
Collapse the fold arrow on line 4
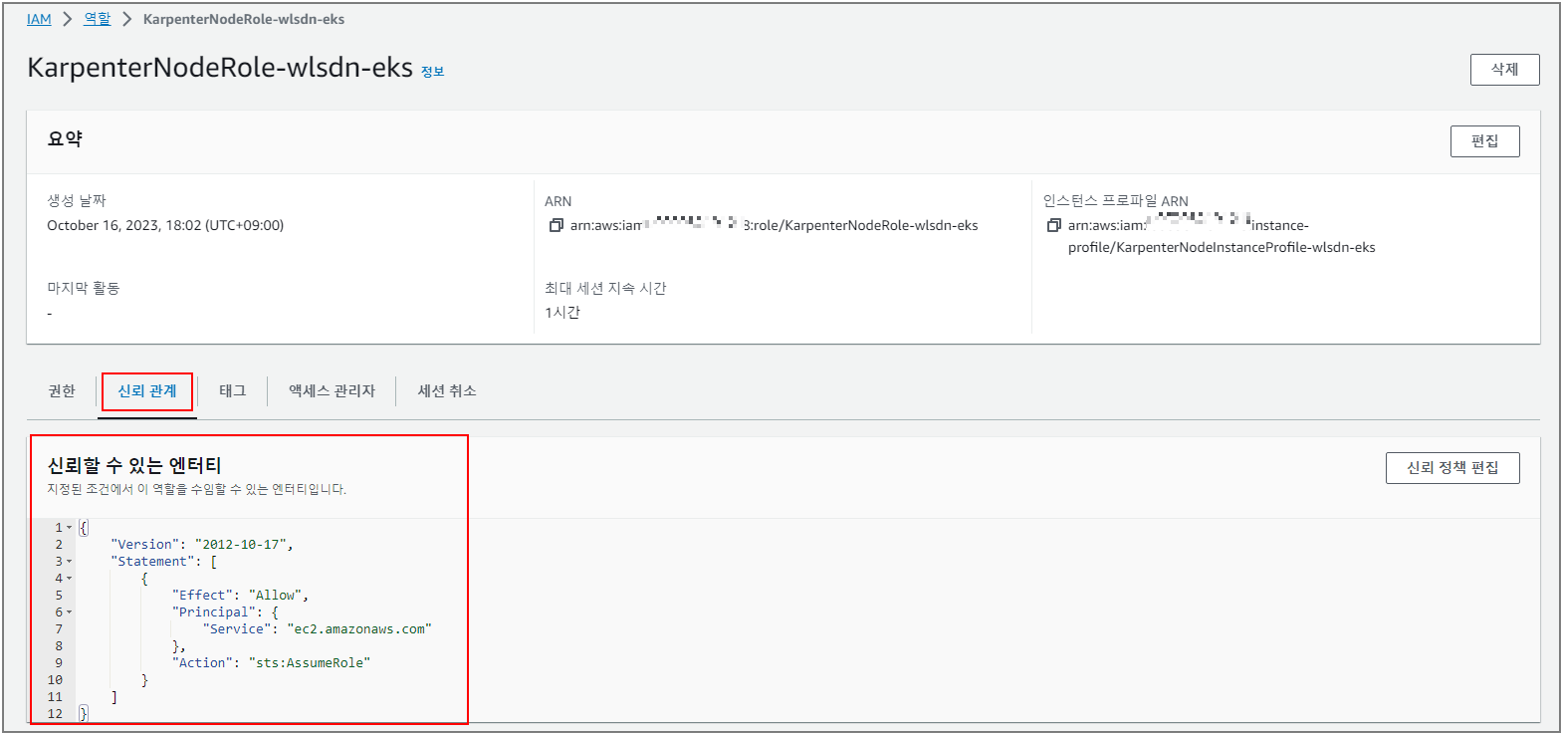click(x=69, y=579)
